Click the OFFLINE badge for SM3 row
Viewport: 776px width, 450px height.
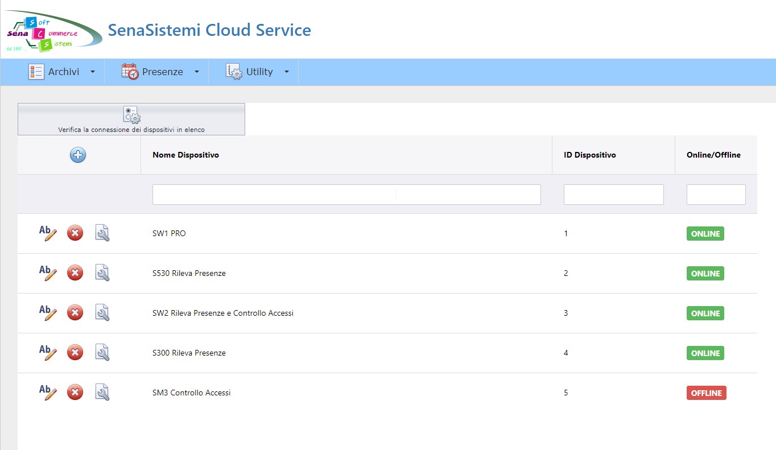point(707,393)
